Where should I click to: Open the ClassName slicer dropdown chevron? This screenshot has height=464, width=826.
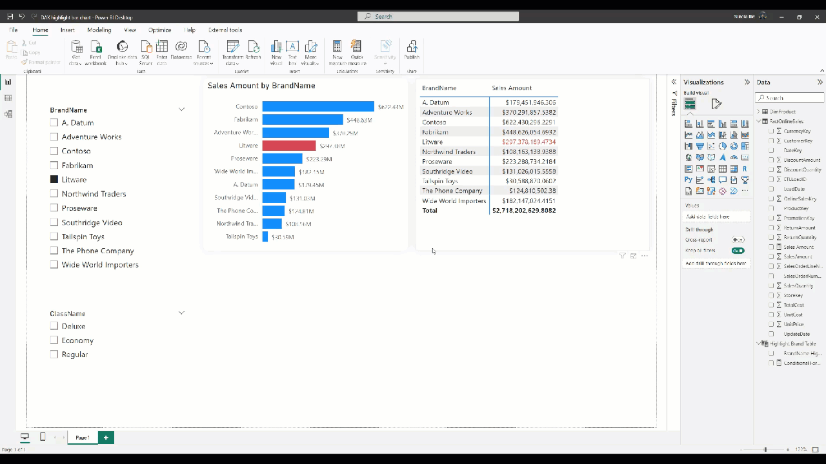(x=181, y=313)
